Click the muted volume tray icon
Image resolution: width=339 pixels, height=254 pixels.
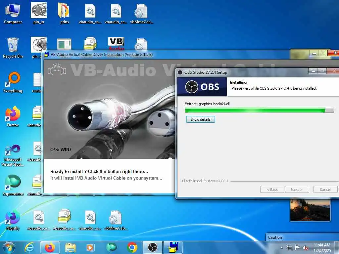point(306,248)
